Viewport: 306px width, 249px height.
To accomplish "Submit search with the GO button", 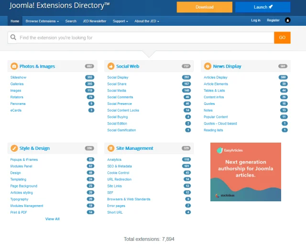I will [x=282, y=38].
